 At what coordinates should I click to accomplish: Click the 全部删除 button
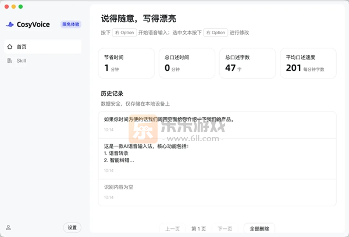[x=259, y=228]
